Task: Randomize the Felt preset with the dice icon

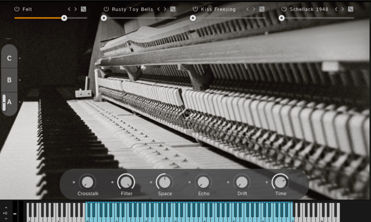Action: tap(83, 9)
